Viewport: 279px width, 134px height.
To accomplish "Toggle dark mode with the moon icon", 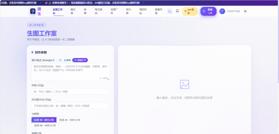I will [170, 11].
